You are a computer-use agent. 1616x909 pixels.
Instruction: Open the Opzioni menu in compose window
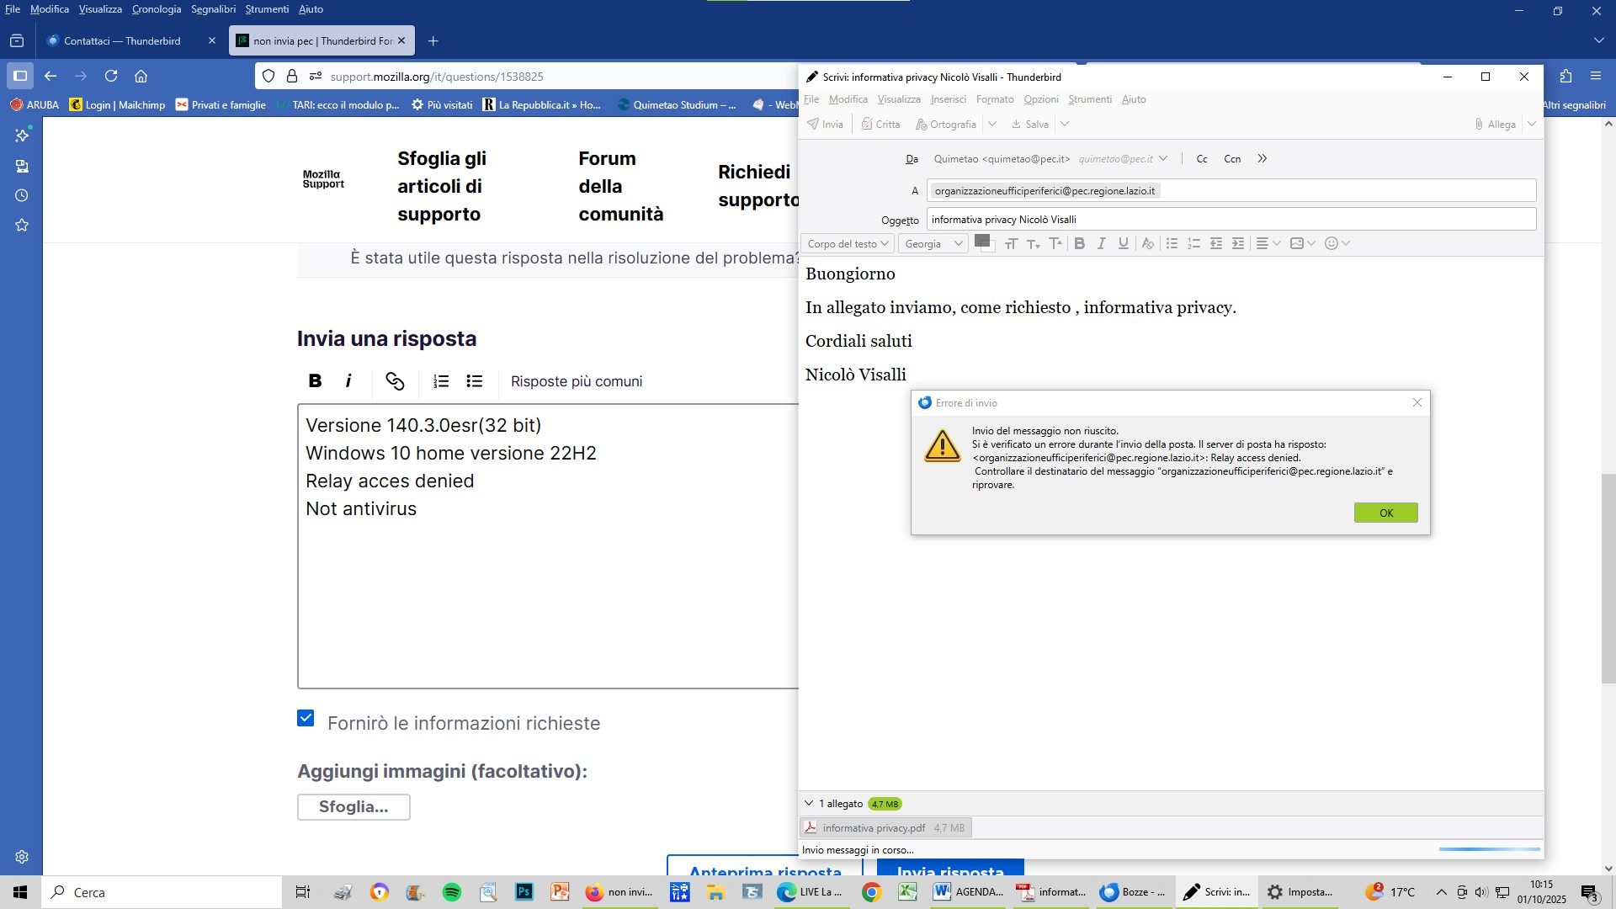1040,99
